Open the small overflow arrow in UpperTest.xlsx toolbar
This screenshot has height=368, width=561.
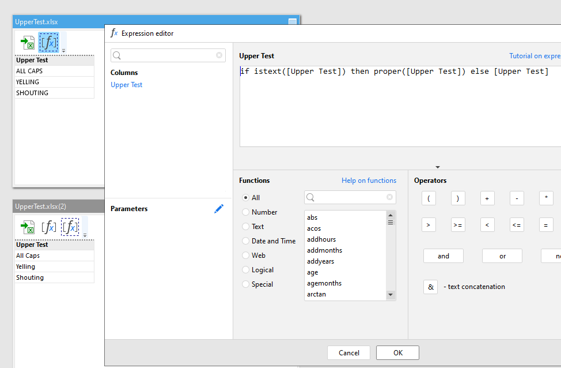pos(64,51)
